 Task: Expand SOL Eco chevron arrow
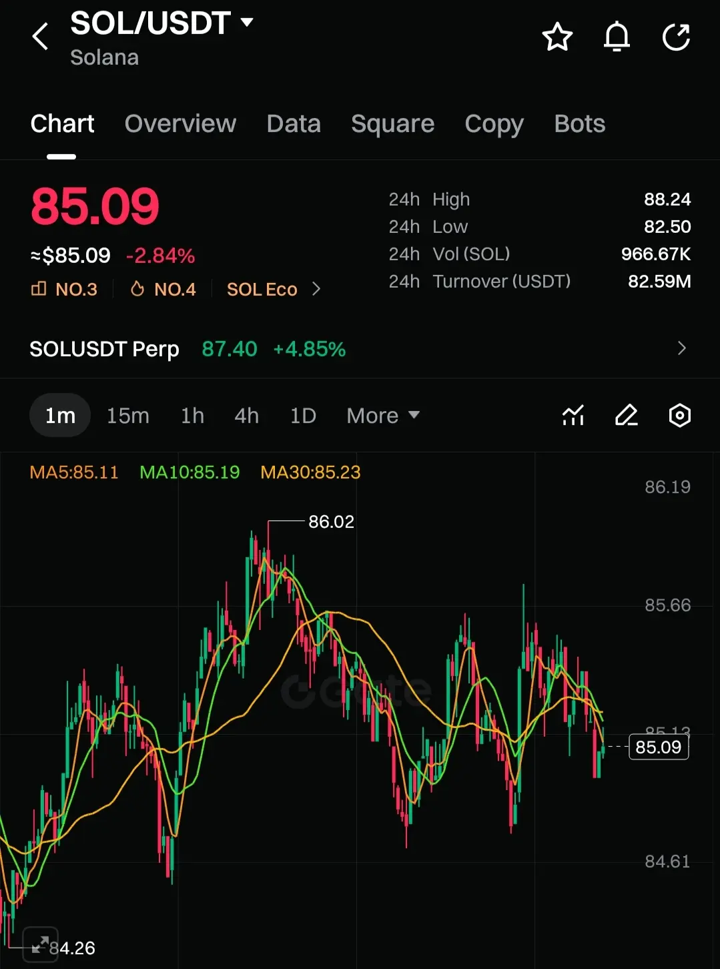(316, 289)
